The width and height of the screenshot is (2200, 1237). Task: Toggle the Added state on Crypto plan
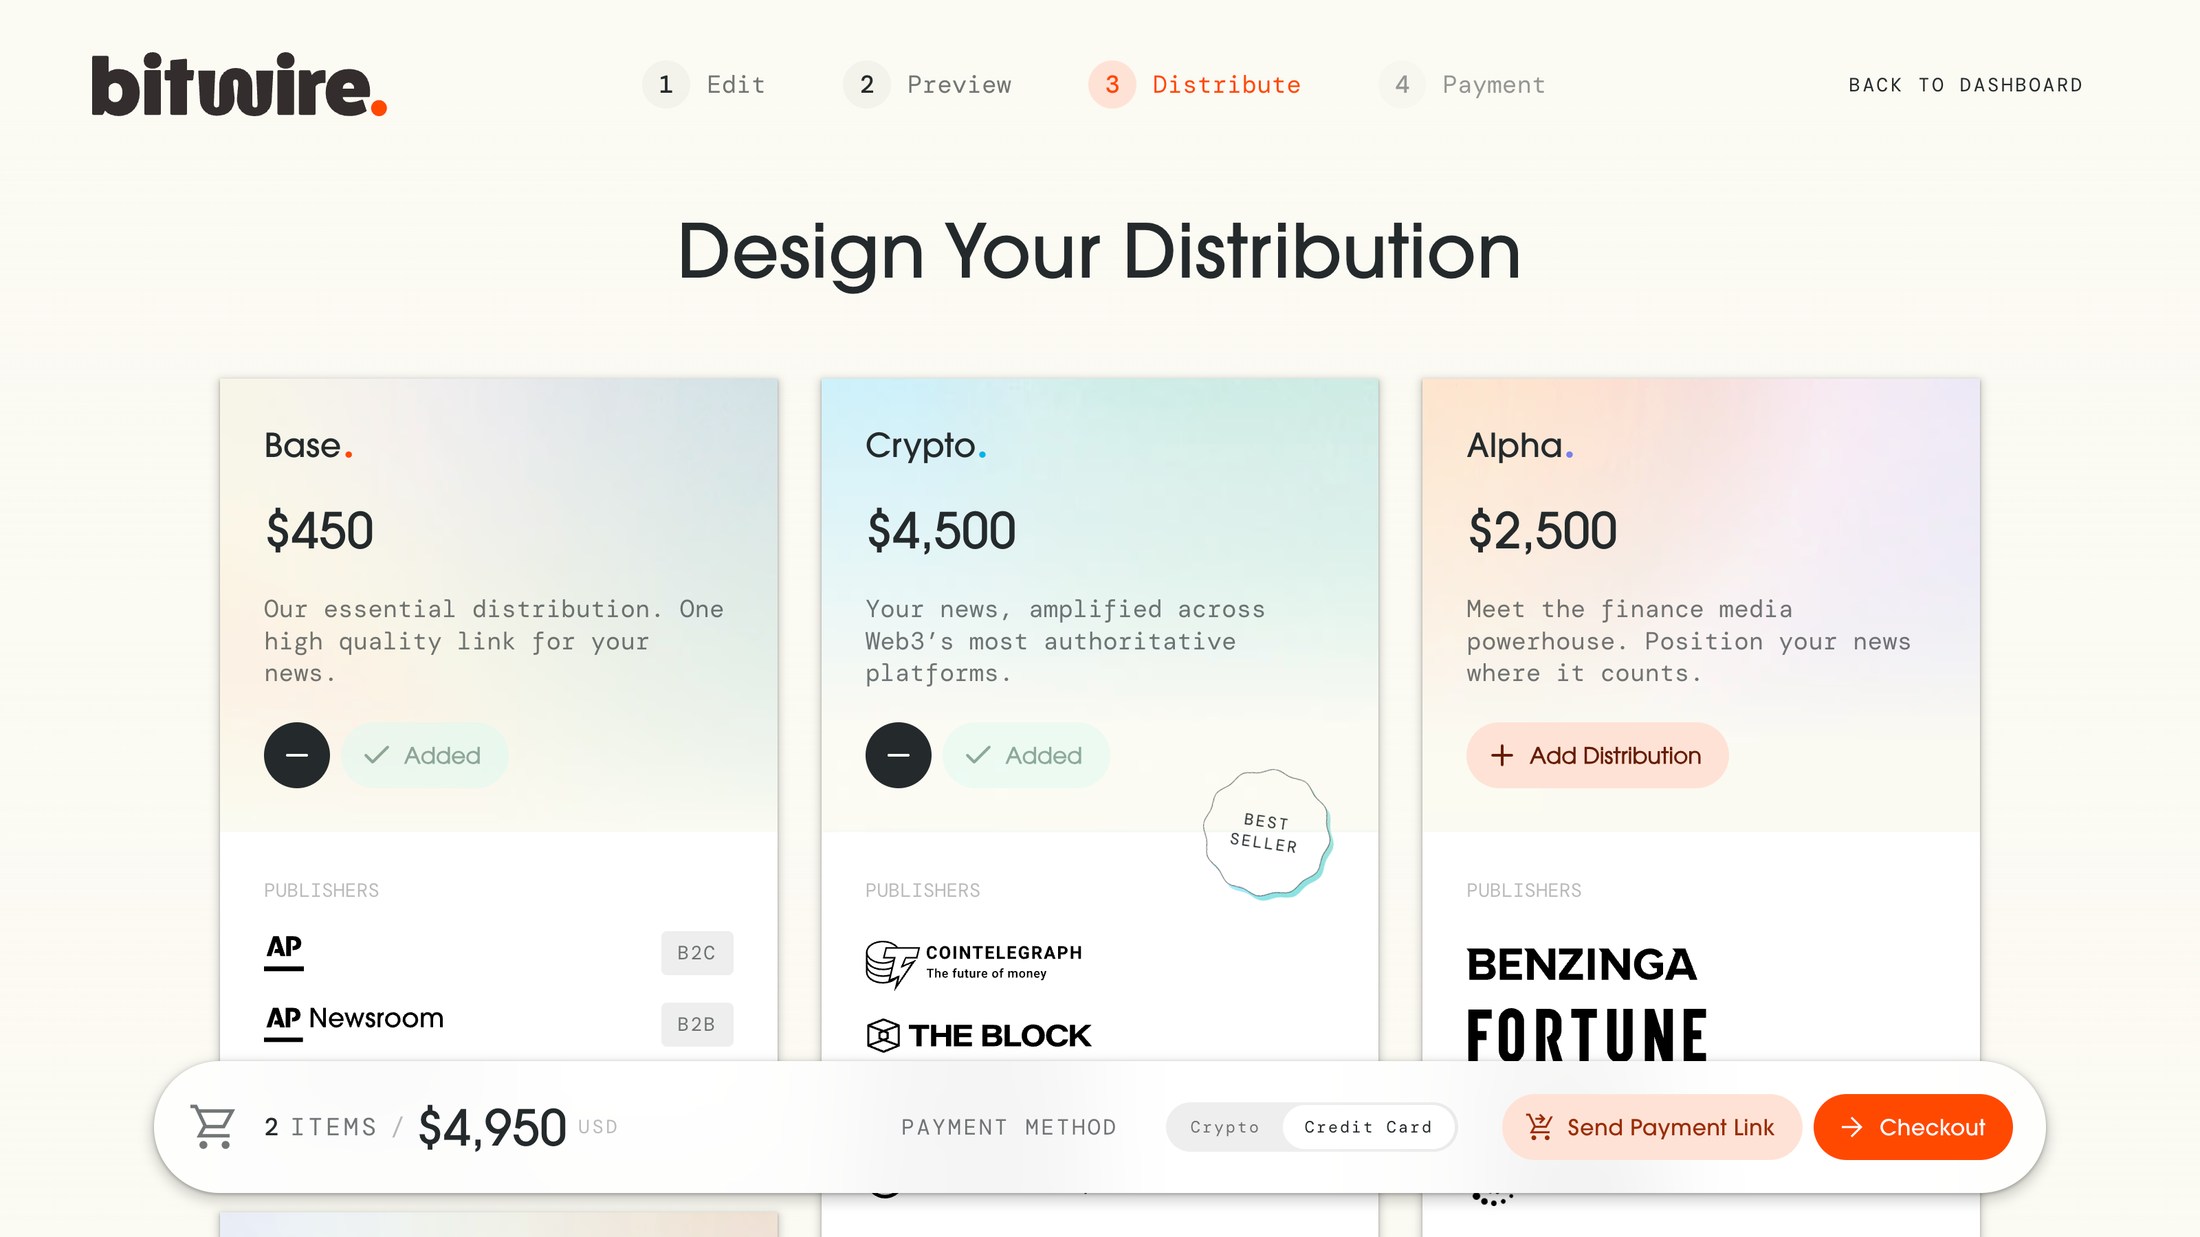pos(1026,755)
